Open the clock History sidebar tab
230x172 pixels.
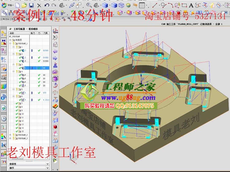click(4, 119)
